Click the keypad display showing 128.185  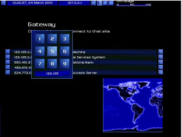[52, 74]
